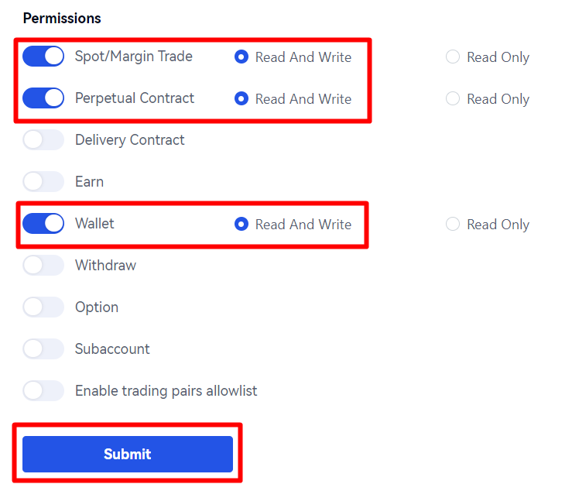Disable the Wallet permission toggle switch
Image resolution: width=572 pixels, height=491 pixels.
coord(43,224)
